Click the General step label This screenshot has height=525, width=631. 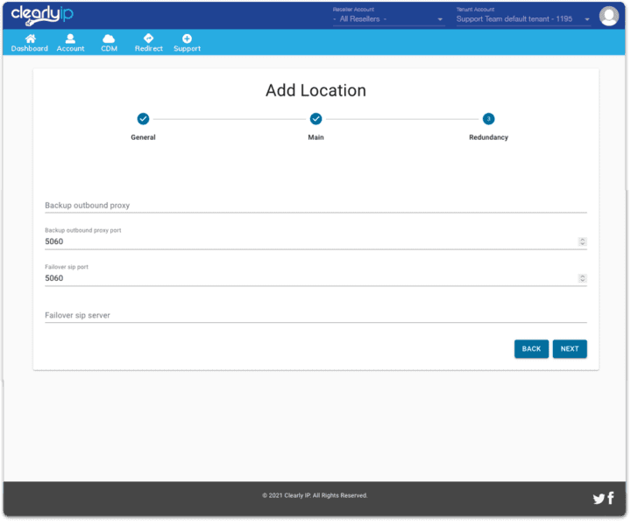click(x=143, y=137)
